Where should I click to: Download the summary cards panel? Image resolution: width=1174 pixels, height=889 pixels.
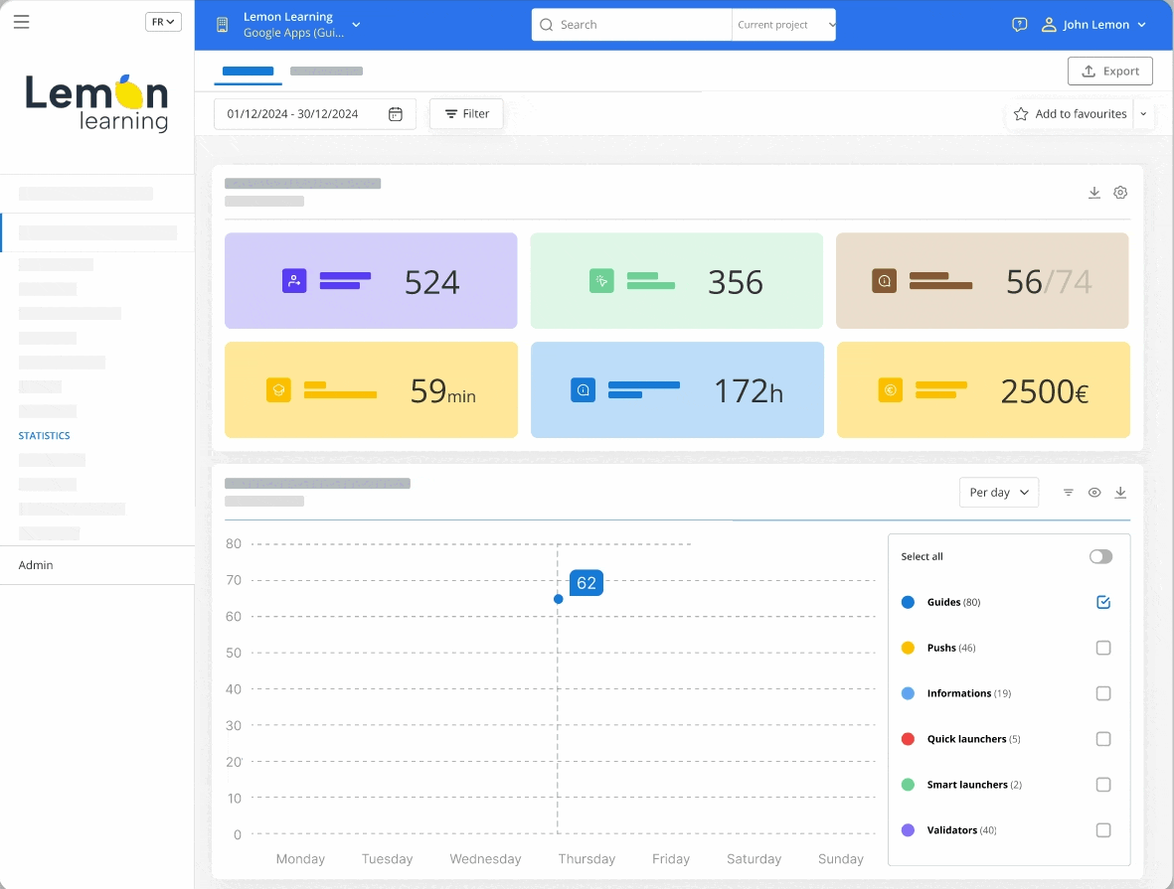click(x=1093, y=193)
